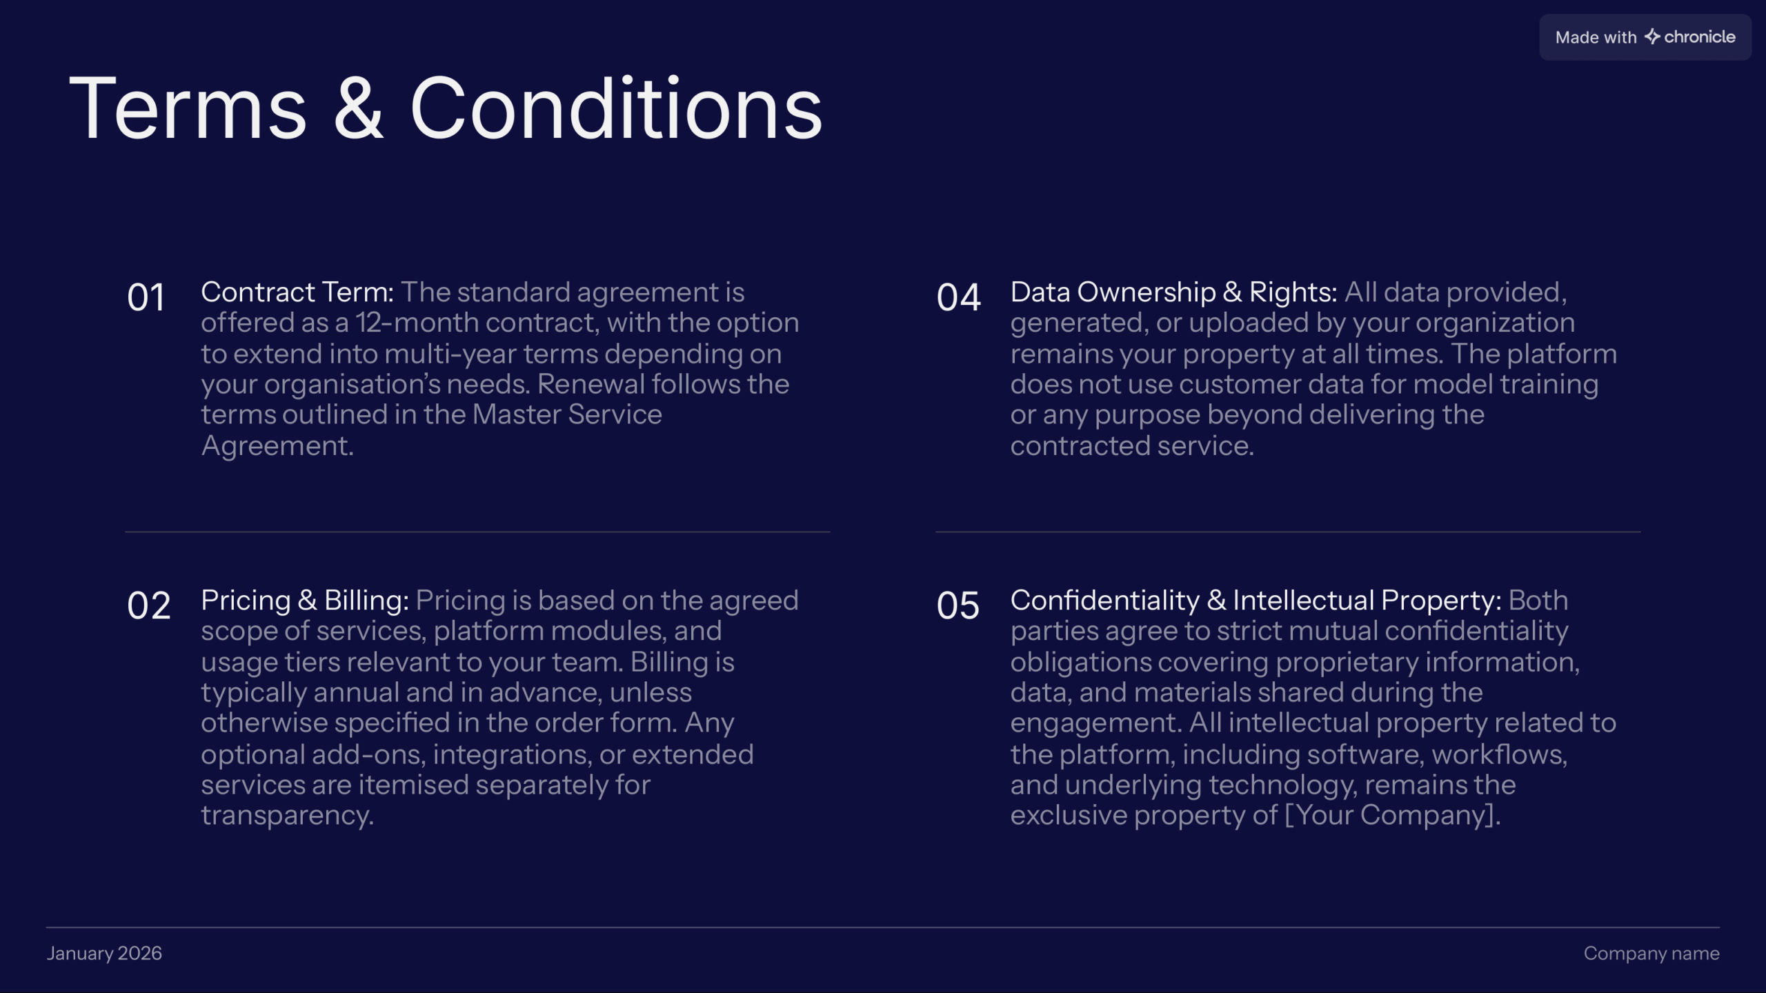Image resolution: width=1766 pixels, height=993 pixels.
Task: Click the word "transparency." in Pricing section
Action: click(x=287, y=815)
